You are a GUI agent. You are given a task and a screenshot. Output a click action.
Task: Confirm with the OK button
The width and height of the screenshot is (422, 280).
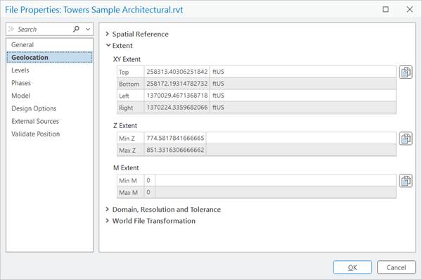(352, 267)
